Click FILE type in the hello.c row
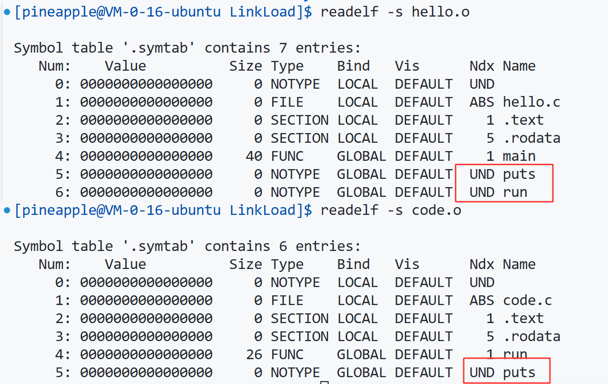The width and height of the screenshot is (608, 384). pyautogui.click(x=287, y=102)
